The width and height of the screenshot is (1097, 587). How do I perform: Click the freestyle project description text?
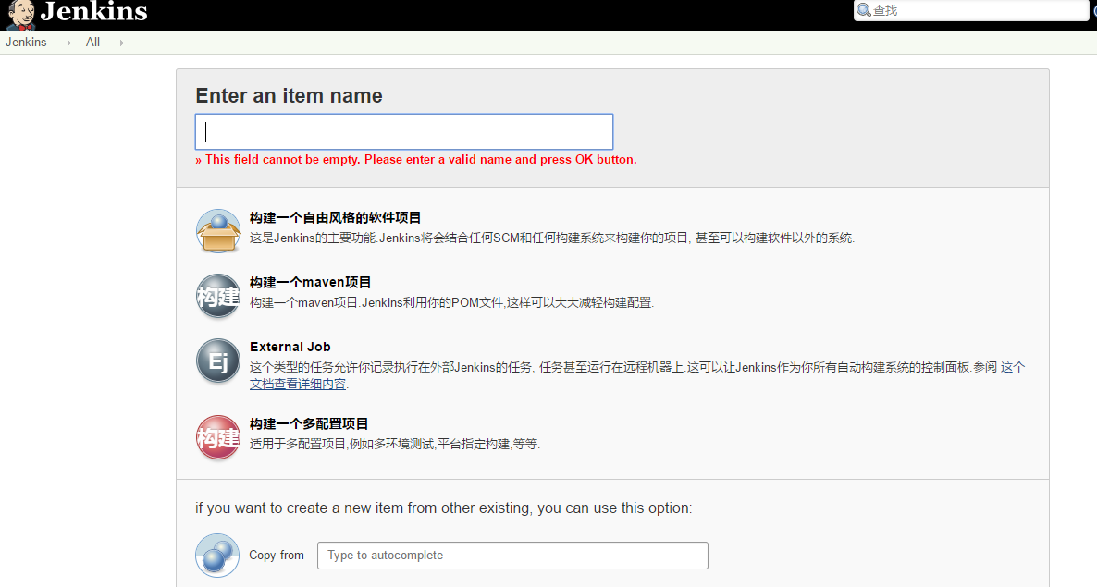[x=552, y=238]
